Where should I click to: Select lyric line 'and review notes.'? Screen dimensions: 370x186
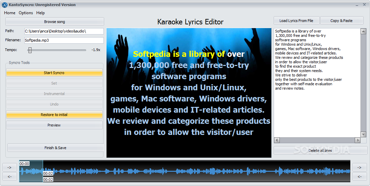click(x=290, y=88)
